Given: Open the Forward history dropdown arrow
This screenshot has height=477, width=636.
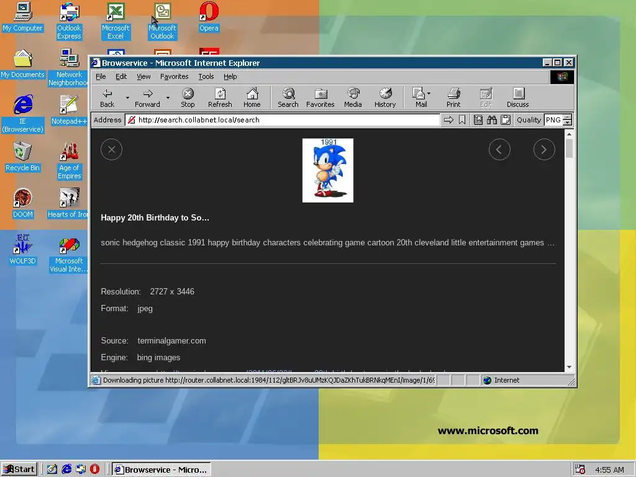Looking at the screenshot, I should tap(168, 98).
